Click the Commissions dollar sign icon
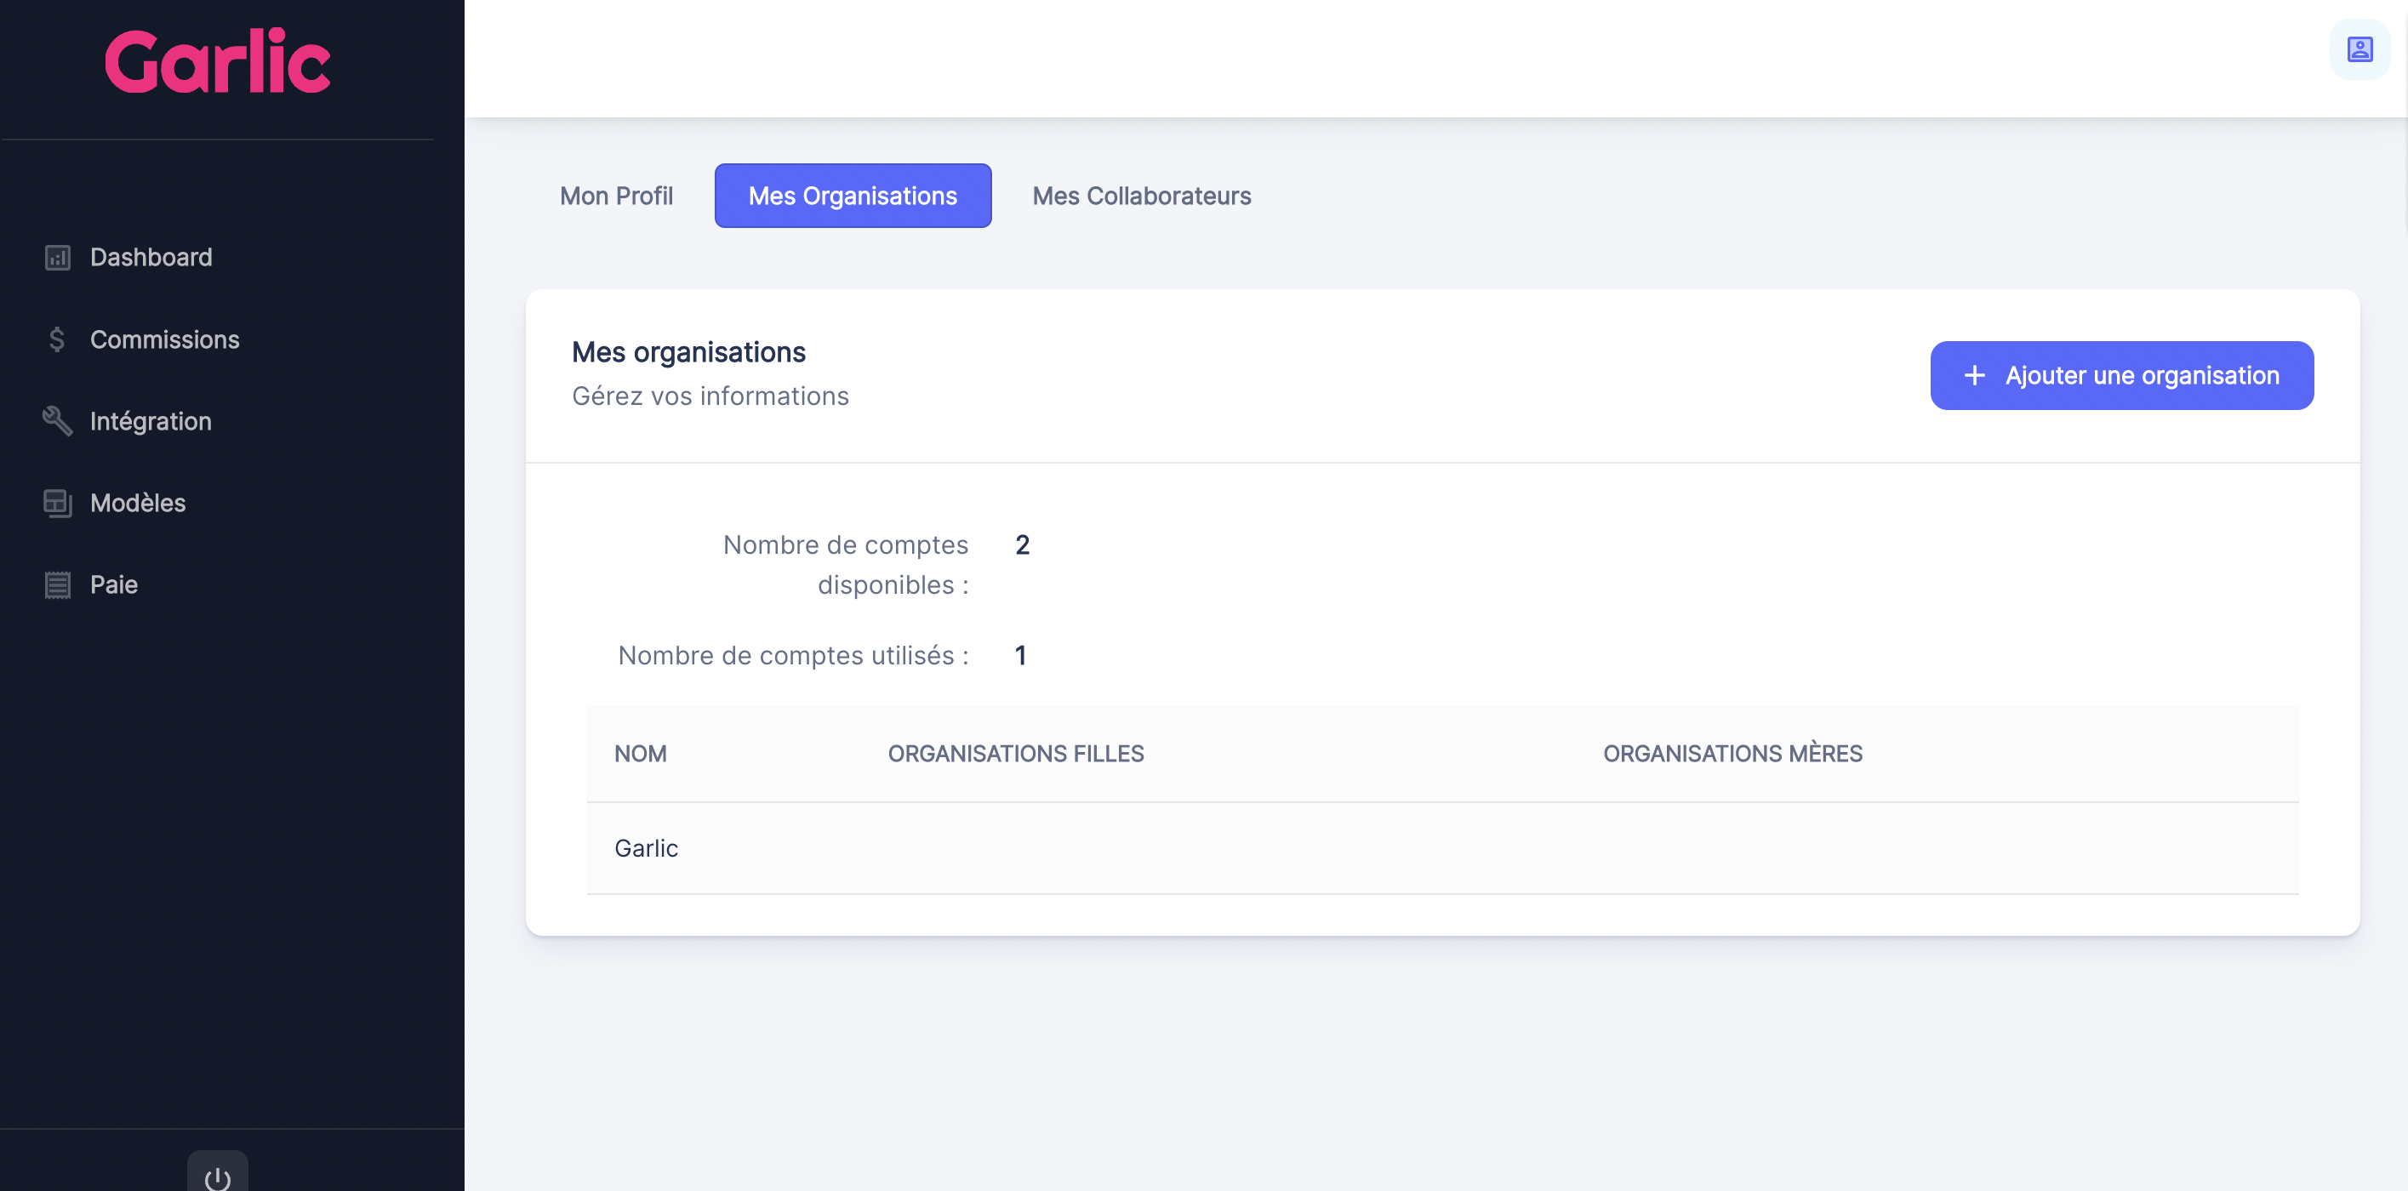The width and height of the screenshot is (2408, 1191). point(57,339)
